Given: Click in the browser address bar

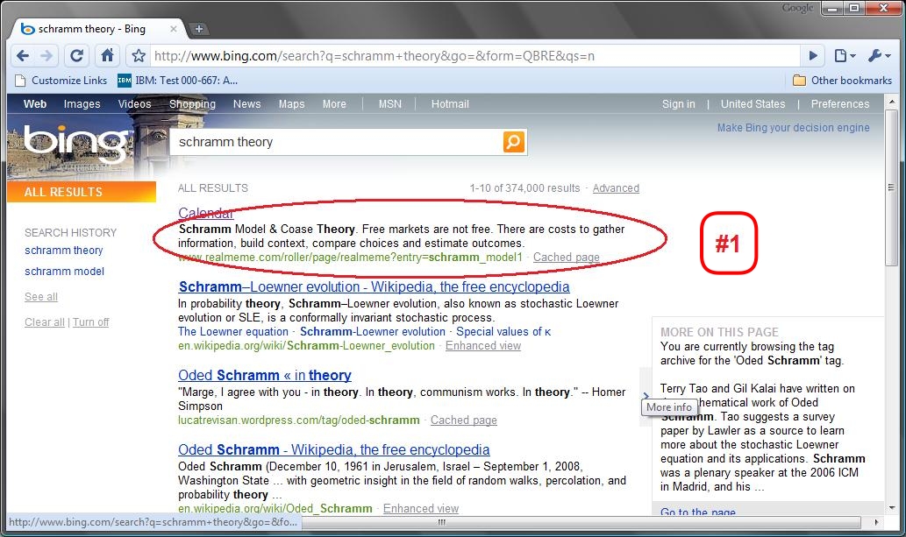Looking at the screenshot, I should (474, 56).
